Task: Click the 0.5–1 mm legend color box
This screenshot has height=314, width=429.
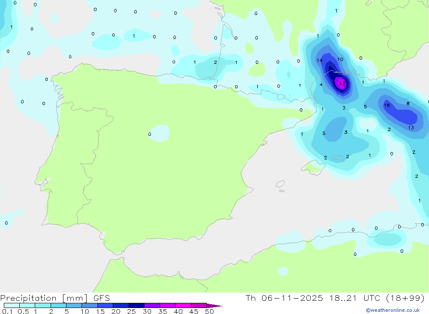Action: pos(27,305)
